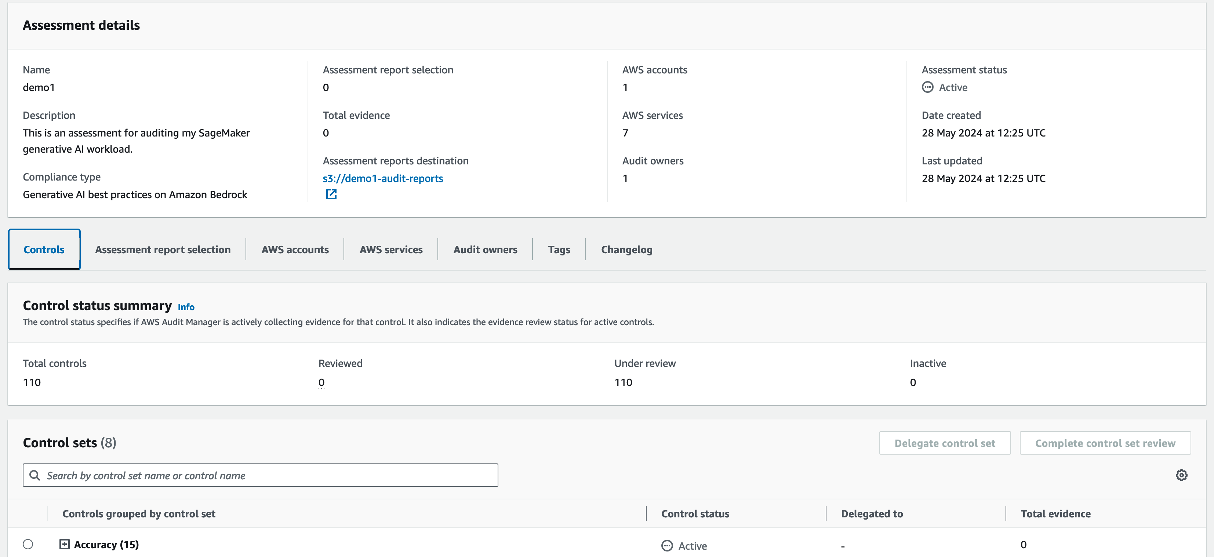This screenshot has width=1214, height=557.
Task: Click the Complete control set review button
Action: tap(1105, 443)
